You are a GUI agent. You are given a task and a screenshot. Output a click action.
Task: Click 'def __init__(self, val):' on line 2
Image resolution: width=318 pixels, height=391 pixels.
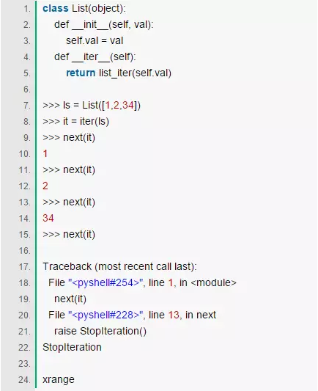click(x=104, y=25)
